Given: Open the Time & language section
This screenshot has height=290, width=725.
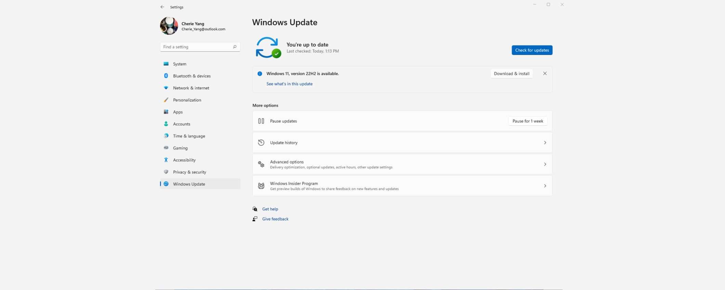Looking at the screenshot, I should pyautogui.click(x=189, y=136).
